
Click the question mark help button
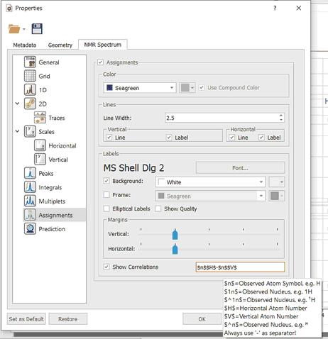click(275, 8)
